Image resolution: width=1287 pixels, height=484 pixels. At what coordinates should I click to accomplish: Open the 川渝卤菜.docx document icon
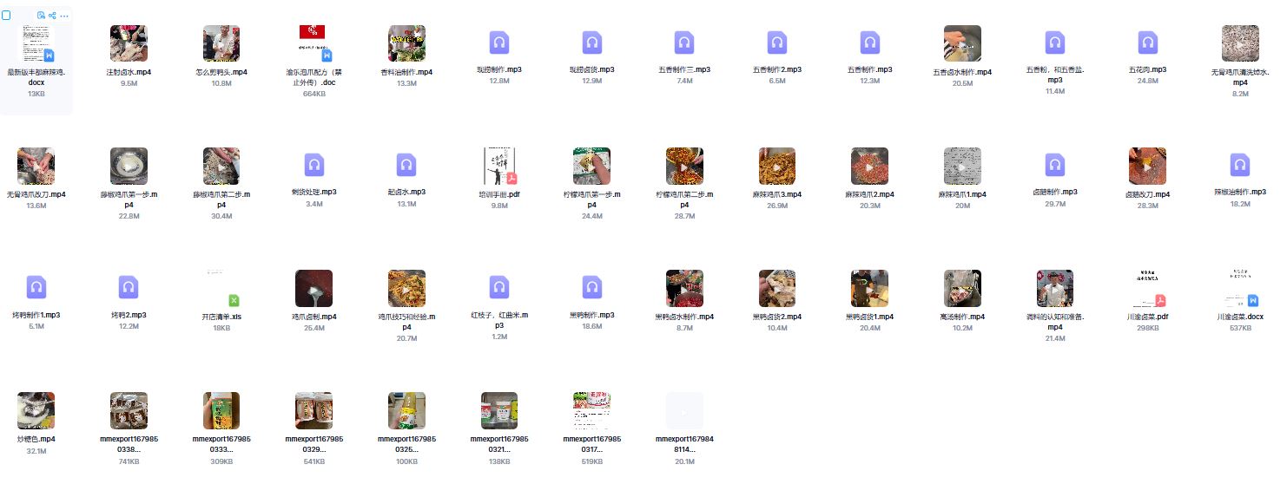click(1240, 288)
